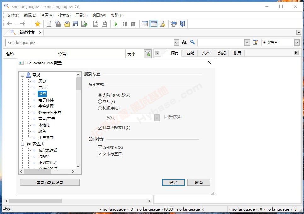Click the Aa case sensitivity icon
The height and width of the screenshot is (214, 304).
click(x=184, y=42)
